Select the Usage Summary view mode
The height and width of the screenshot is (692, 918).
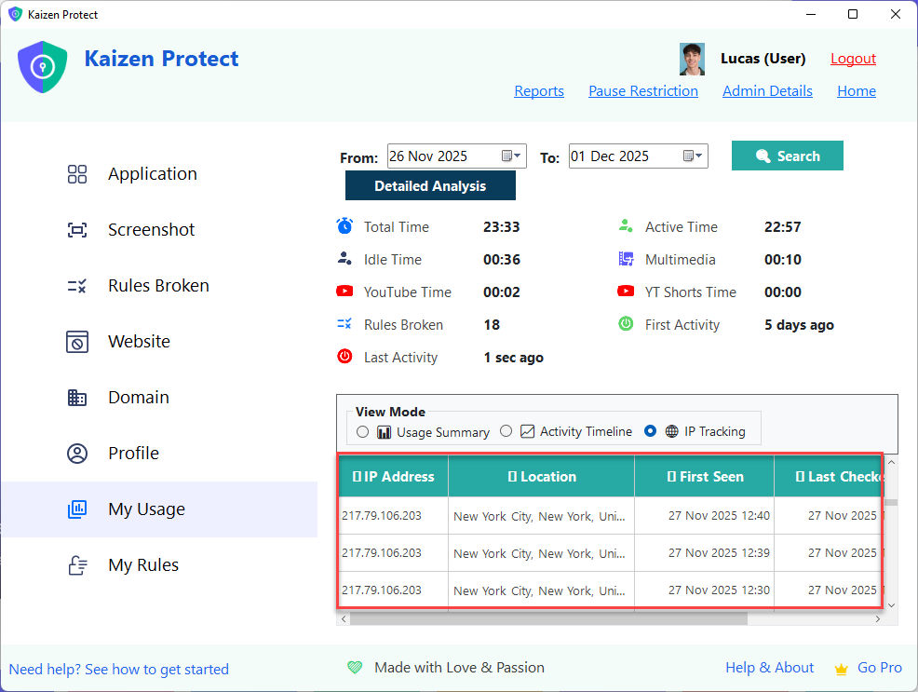click(x=363, y=431)
